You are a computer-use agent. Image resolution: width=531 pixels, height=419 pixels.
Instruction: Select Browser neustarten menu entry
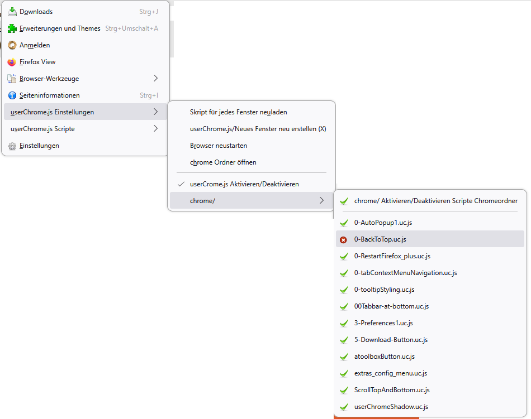tap(218, 146)
